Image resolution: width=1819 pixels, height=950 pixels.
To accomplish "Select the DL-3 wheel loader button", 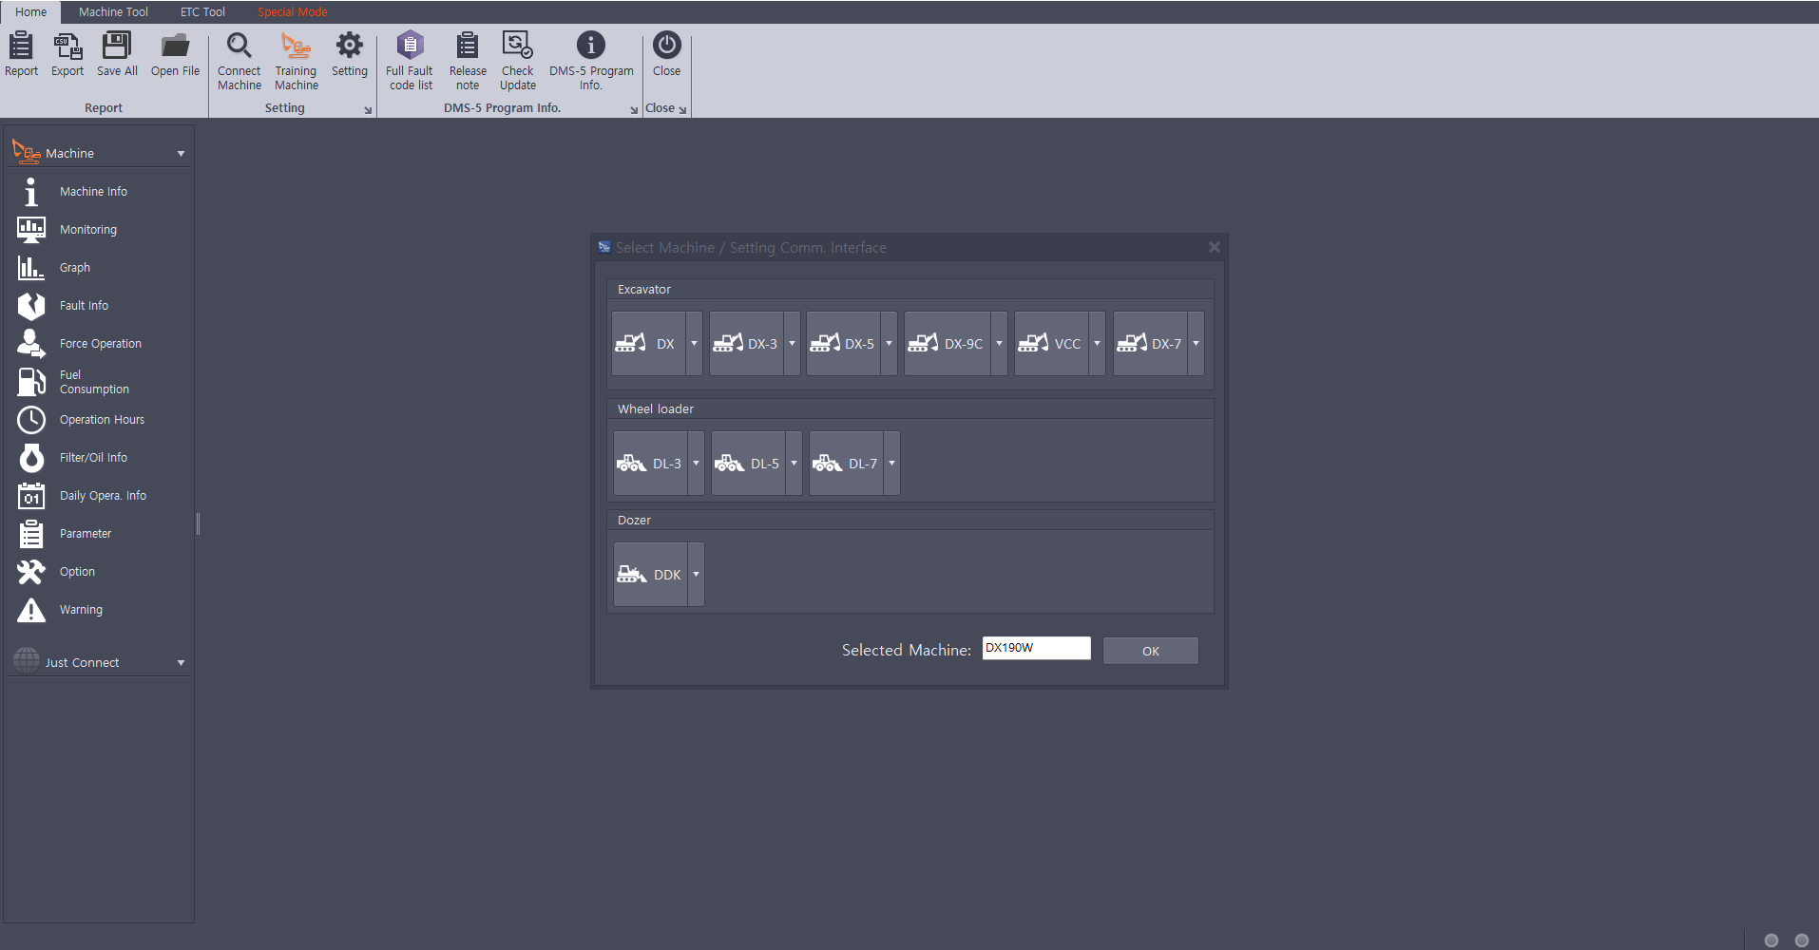I will (x=650, y=464).
